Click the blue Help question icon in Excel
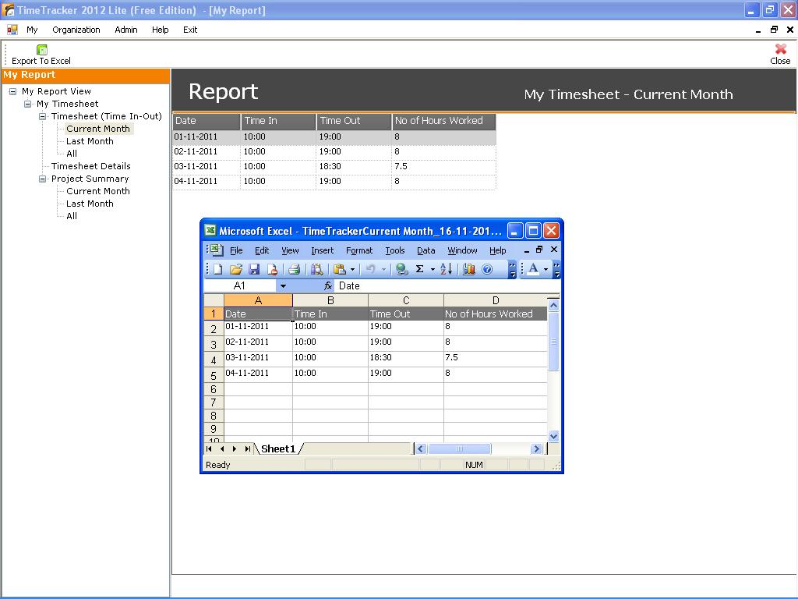The image size is (798, 599). (487, 269)
